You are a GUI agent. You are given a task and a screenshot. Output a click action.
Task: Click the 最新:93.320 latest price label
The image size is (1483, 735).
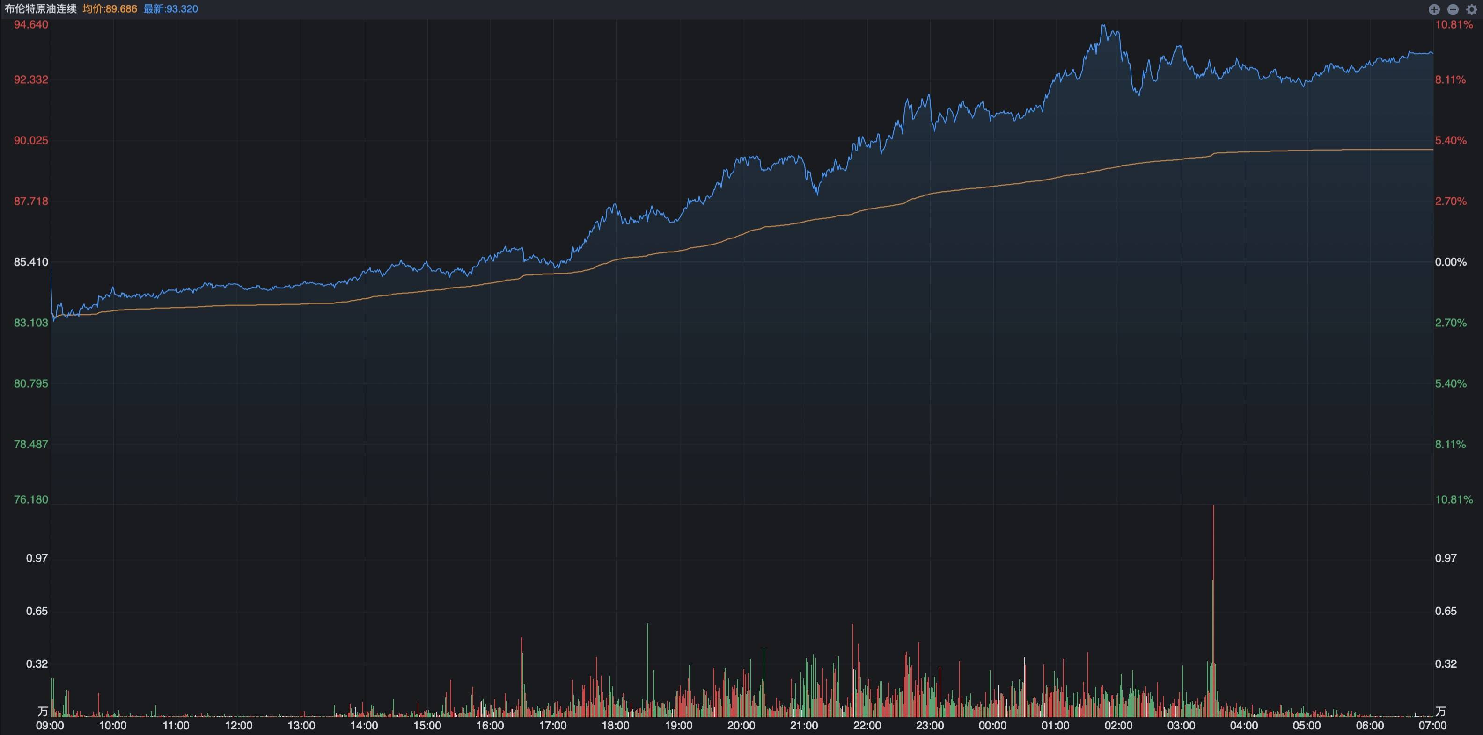(170, 9)
